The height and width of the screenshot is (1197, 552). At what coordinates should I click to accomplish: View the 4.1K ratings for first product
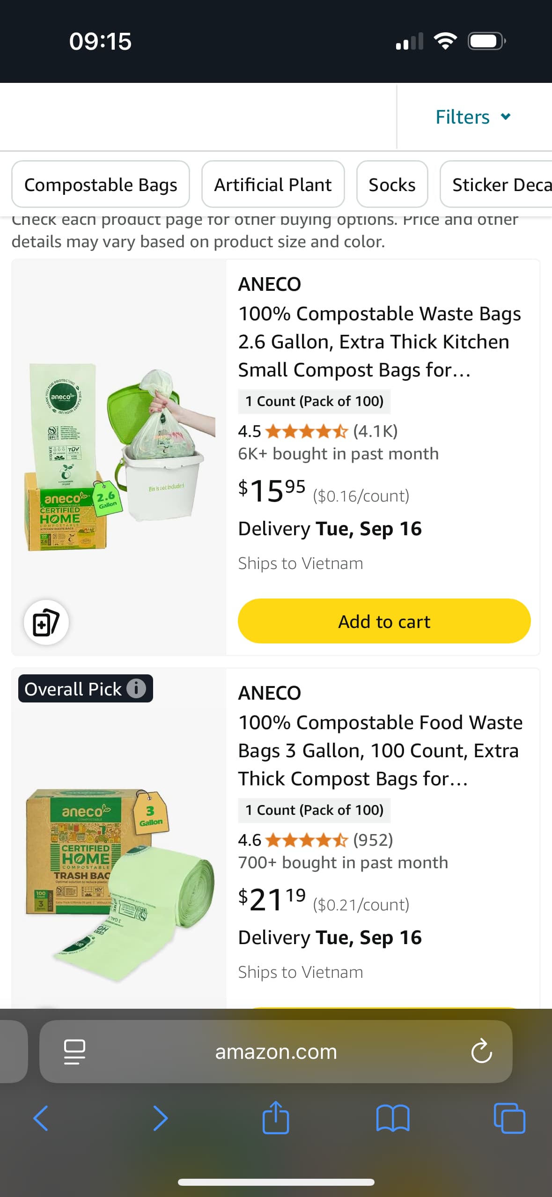pyautogui.click(x=375, y=431)
